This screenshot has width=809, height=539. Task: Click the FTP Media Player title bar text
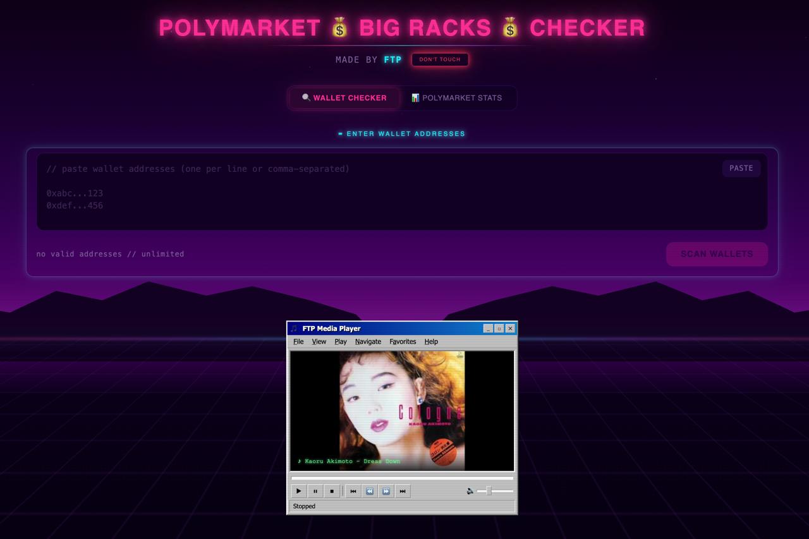click(x=332, y=329)
